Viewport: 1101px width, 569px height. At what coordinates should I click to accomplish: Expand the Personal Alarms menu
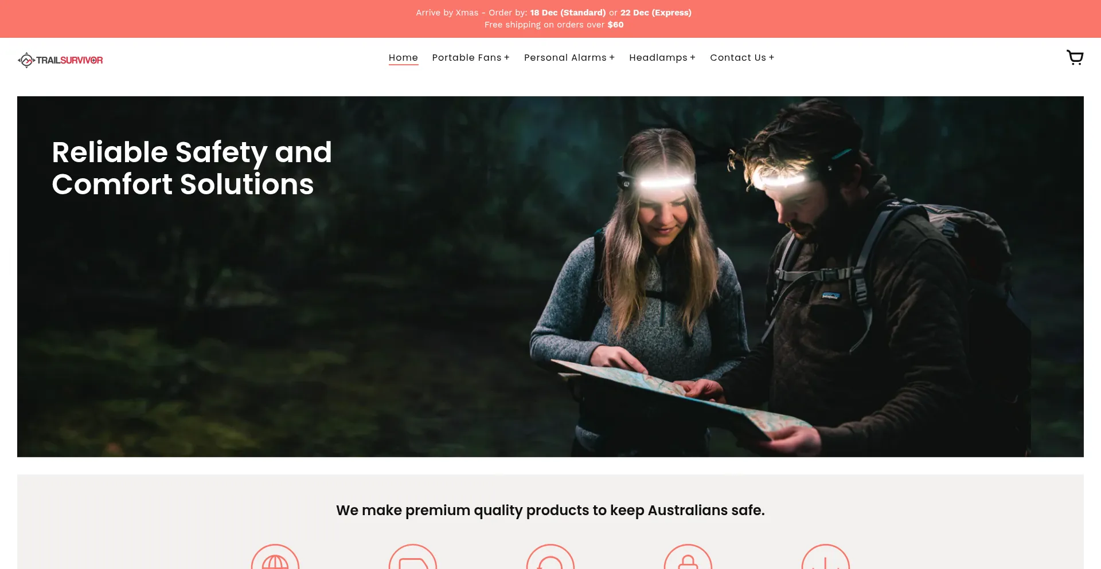pos(569,58)
